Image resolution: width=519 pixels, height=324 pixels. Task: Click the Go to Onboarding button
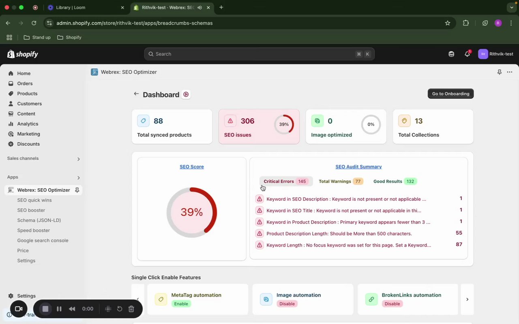pyautogui.click(x=450, y=94)
